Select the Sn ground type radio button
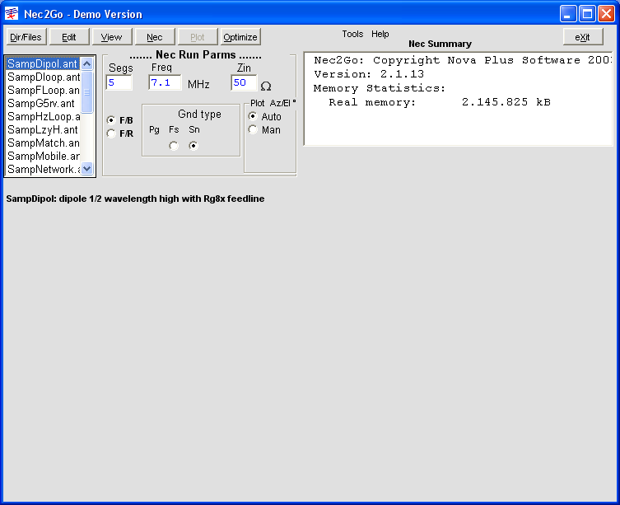This screenshot has width=620, height=505. pos(193,146)
